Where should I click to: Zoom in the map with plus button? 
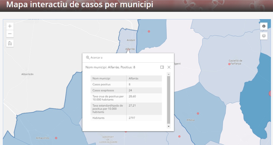(x=10, y=26)
